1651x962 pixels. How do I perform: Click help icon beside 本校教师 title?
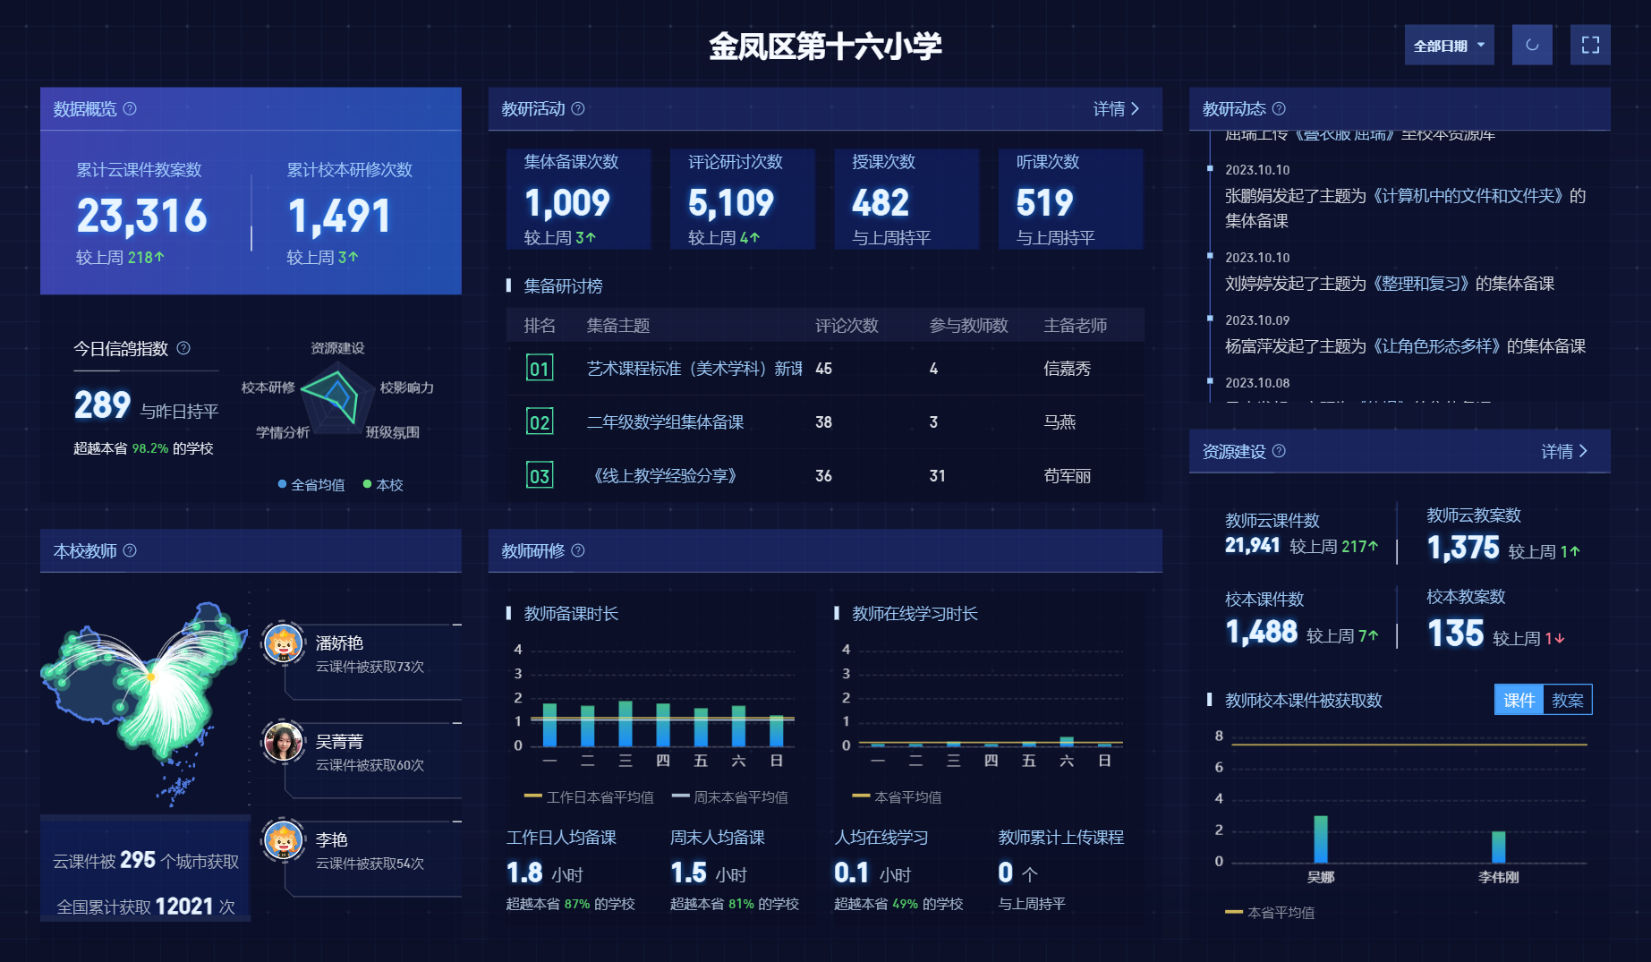[x=130, y=550]
